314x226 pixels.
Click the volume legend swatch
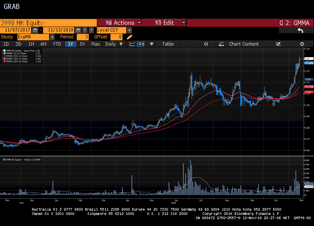(x=4, y=160)
